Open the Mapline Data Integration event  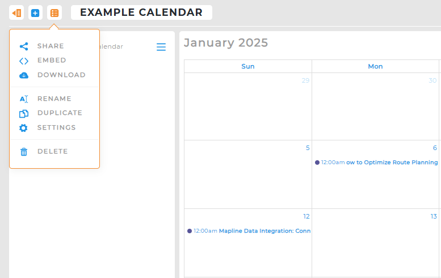[x=264, y=231]
